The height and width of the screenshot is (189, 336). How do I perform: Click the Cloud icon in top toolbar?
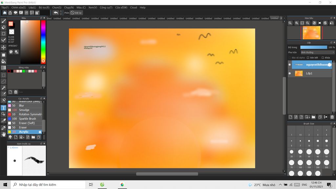pyautogui.click(x=5, y=13)
